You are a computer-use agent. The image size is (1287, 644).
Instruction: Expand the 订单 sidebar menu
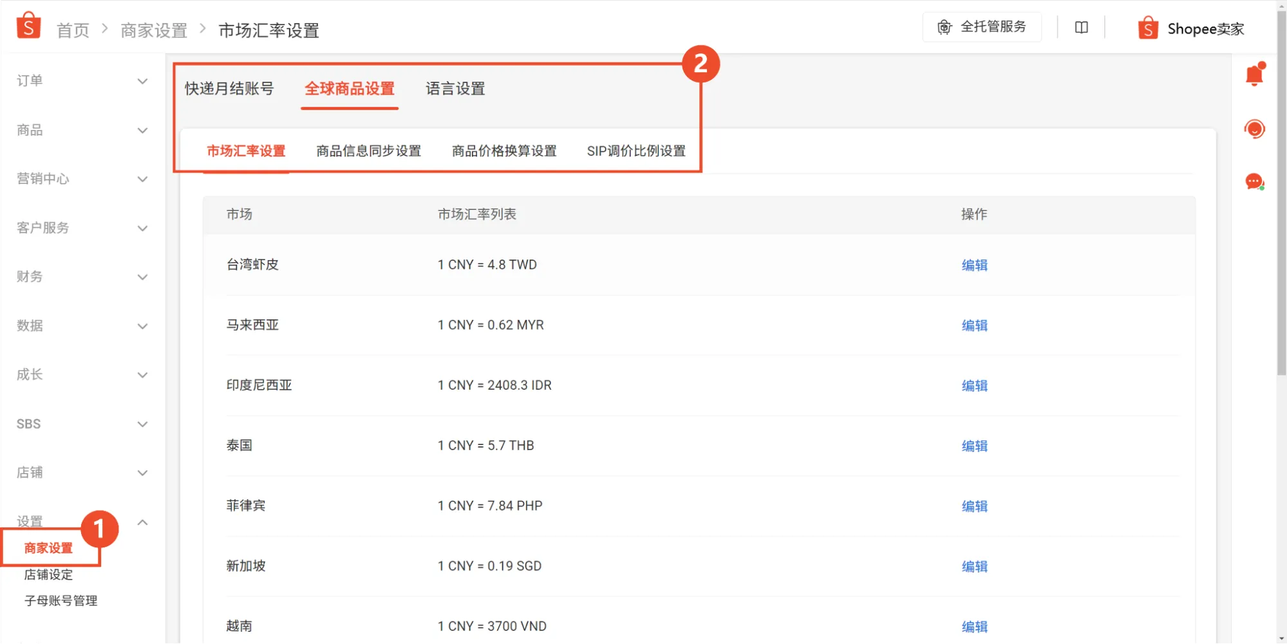[x=142, y=81]
